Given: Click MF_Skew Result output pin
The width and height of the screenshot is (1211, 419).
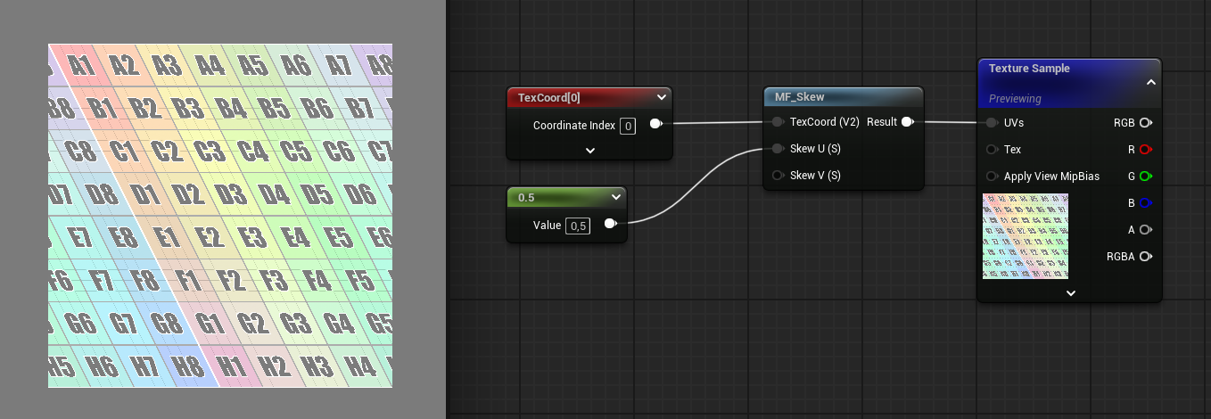Looking at the screenshot, I should [x=907, y=122].
